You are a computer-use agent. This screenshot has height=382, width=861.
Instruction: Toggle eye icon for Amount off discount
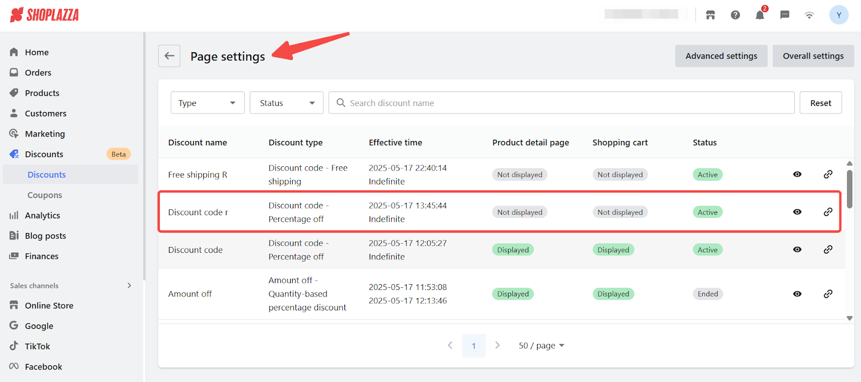coord(797,294)
